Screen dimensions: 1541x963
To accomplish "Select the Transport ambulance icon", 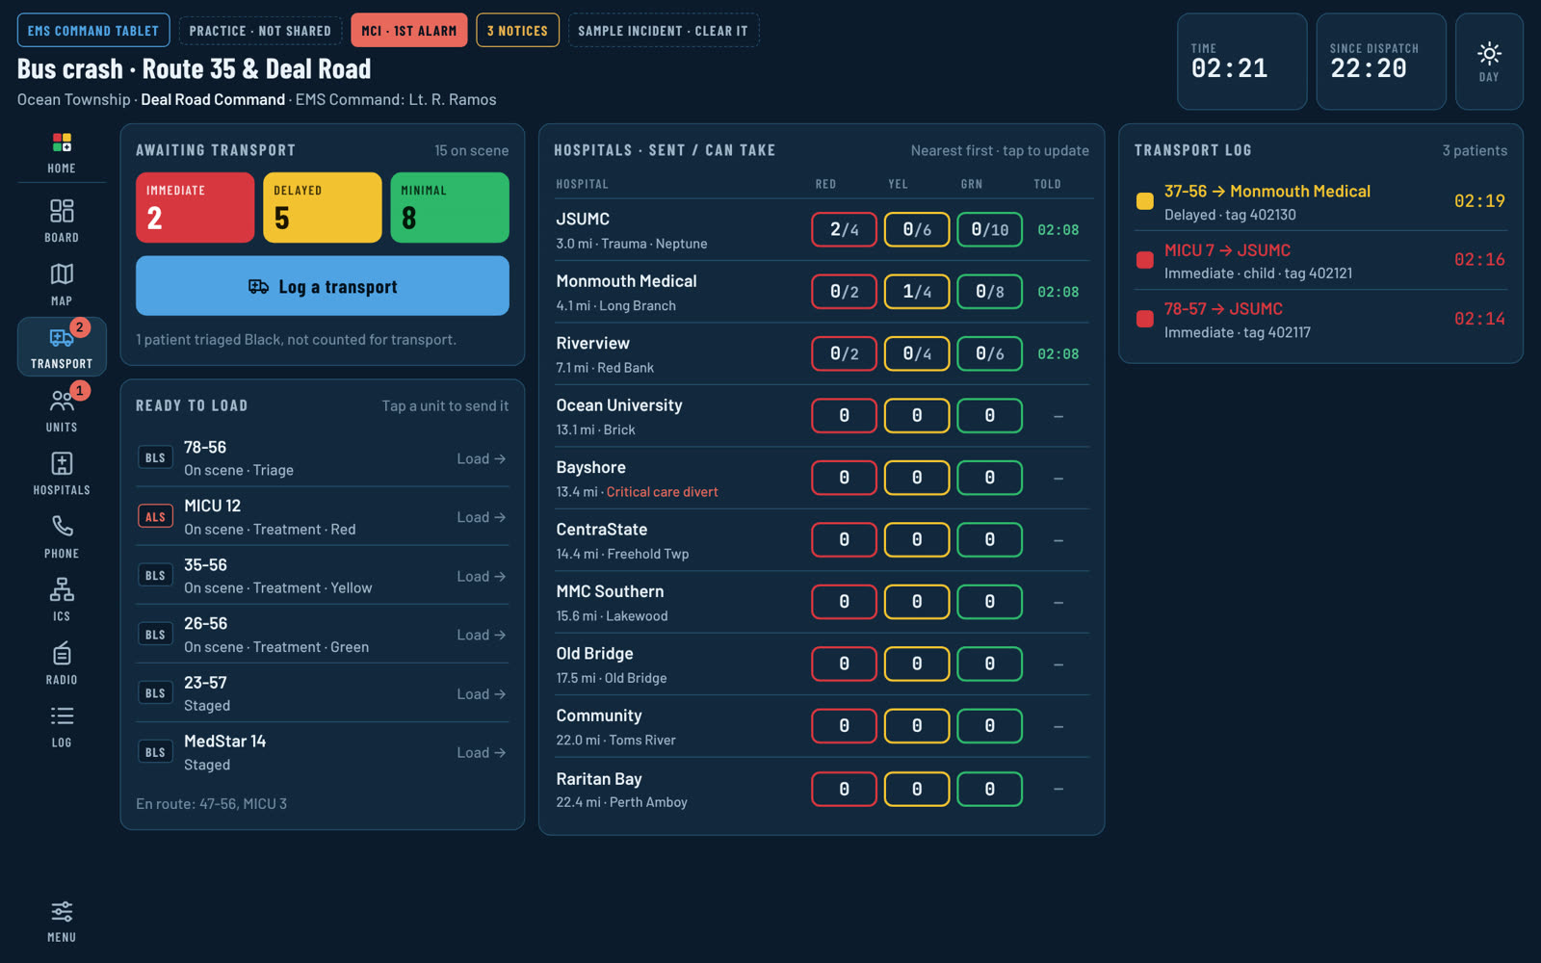I will 62,347.
